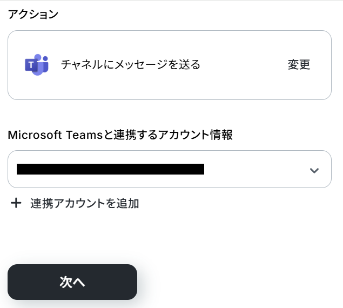Click the blank space between action name and 変更
Viewport: 343px width, 308px height.
coord(243,65)
